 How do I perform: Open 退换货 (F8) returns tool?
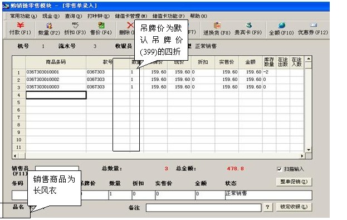point(217,29)
